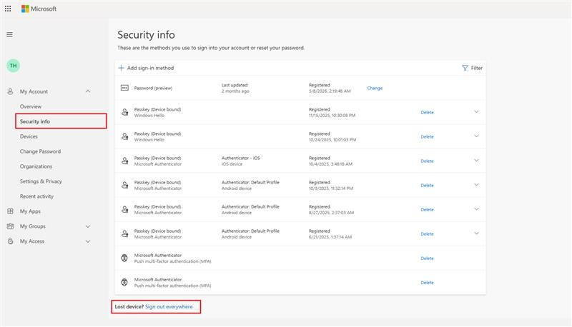Open Organizations in sidebar
This screenshot has width=572, height=327.
36,166
